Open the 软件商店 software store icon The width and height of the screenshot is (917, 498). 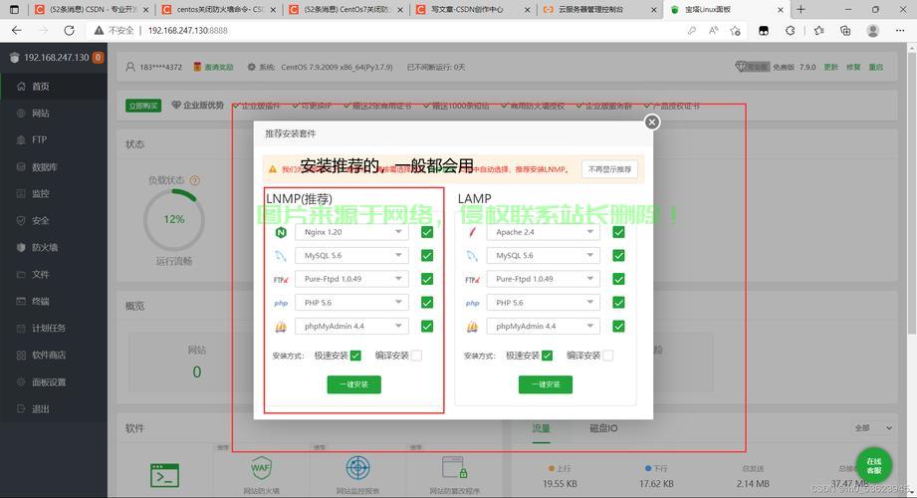pos(21,356)
